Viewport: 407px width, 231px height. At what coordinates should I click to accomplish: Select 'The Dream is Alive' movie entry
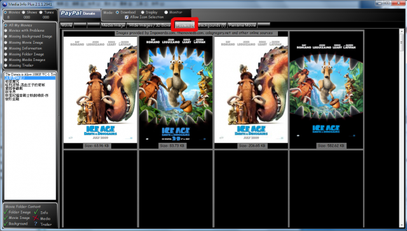(30, 74)
